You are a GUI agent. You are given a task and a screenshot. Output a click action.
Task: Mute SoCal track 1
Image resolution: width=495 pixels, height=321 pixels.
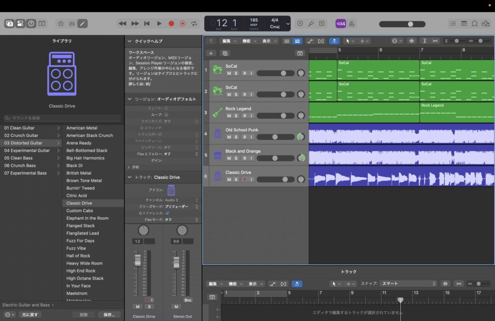click(229, 73)
